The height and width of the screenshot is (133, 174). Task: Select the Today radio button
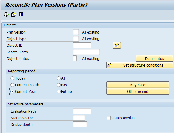click(x=12, y=78)
